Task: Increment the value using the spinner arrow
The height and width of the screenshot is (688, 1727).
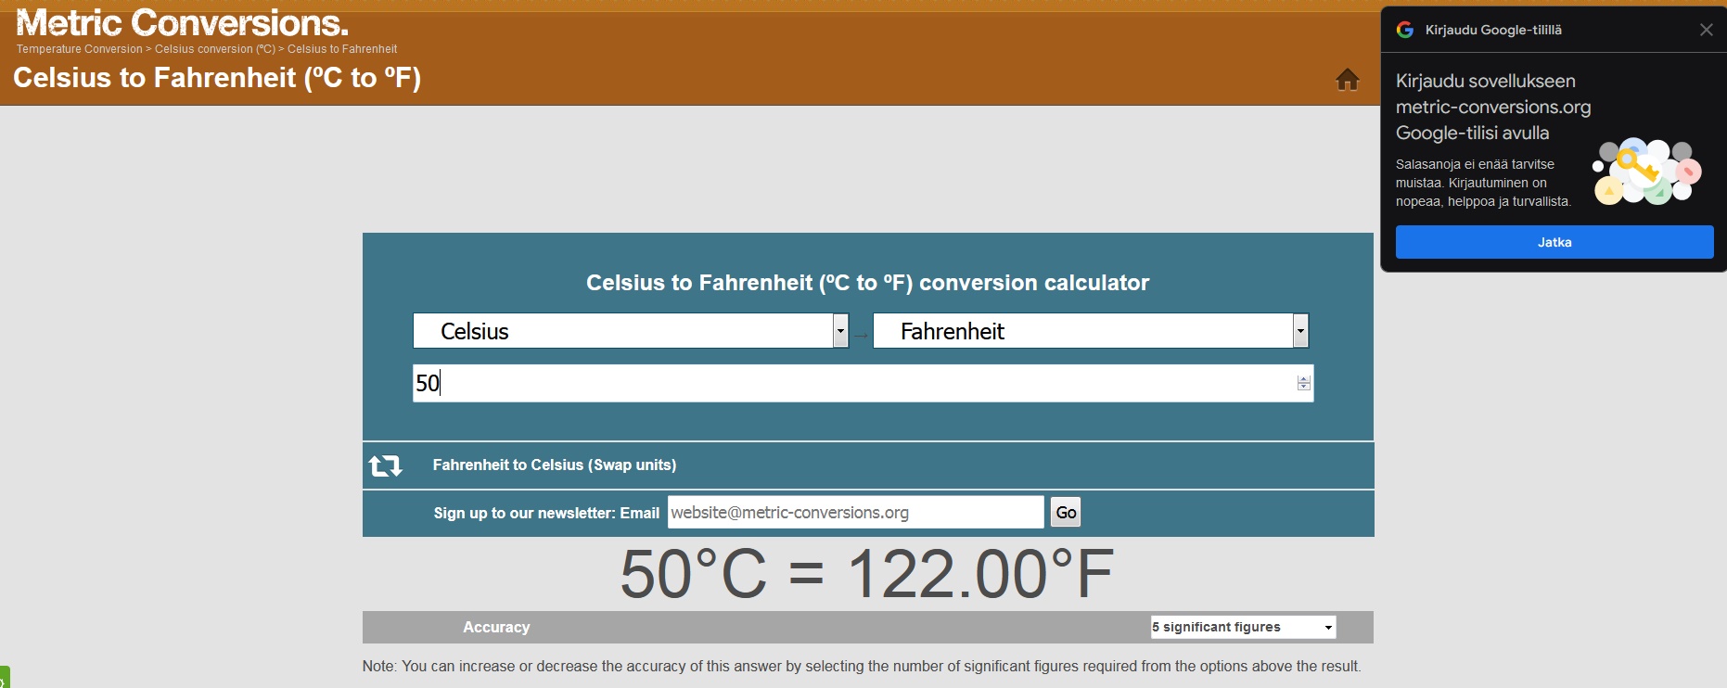Action: [1304, 378]
